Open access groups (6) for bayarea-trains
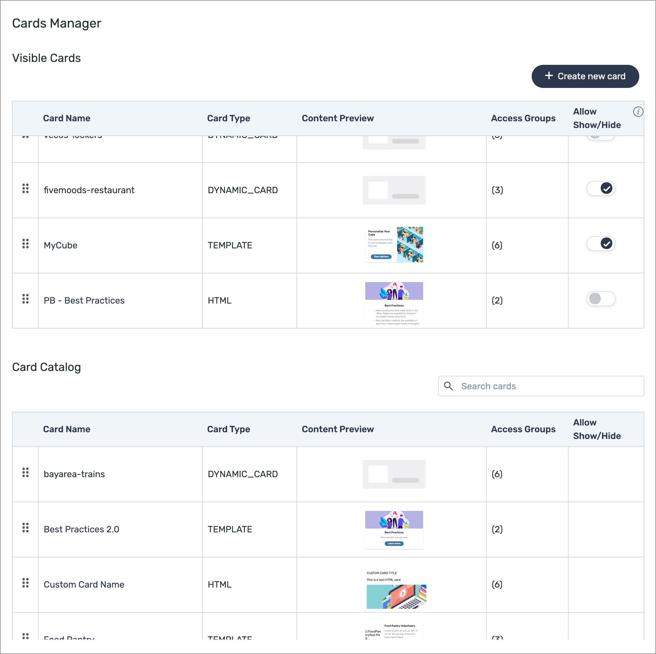The width and height of the screenshot is (656, 654). (497, 474)
